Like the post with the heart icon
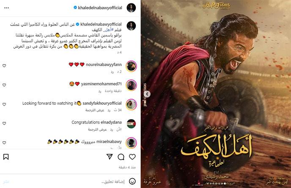Screen dimensions: 291x188 click(132, 157)
